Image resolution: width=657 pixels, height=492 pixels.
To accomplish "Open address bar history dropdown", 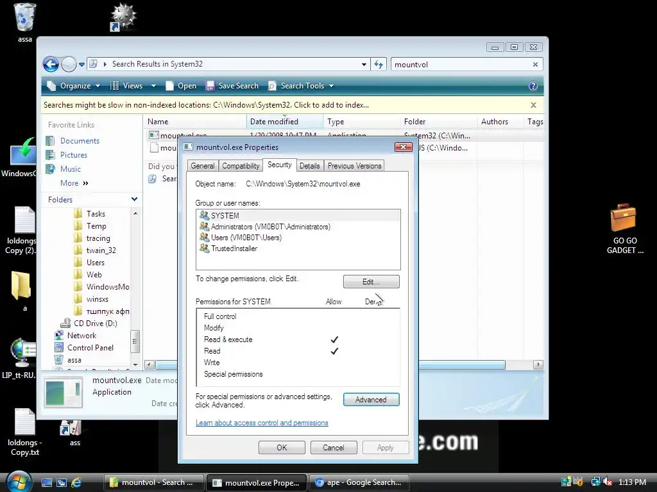I will 364,65.
